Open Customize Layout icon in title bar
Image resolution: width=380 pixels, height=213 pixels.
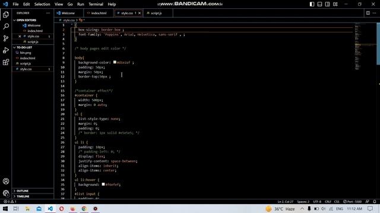pos(335,4)
